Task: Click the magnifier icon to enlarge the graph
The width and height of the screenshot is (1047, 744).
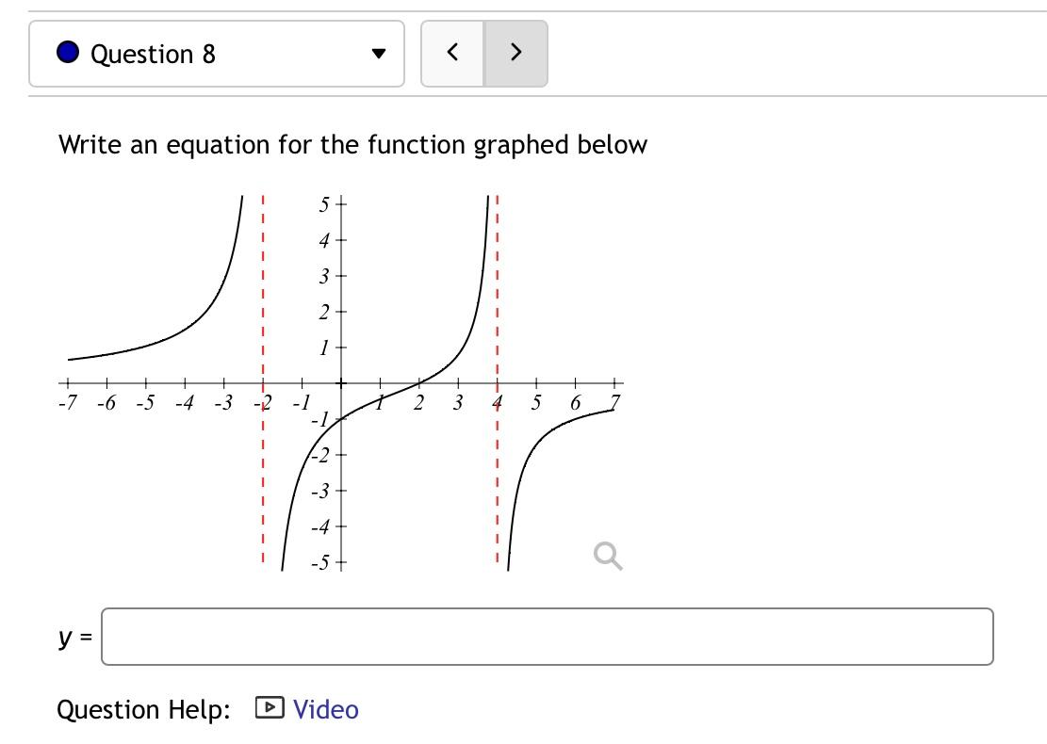Action: 609,557
